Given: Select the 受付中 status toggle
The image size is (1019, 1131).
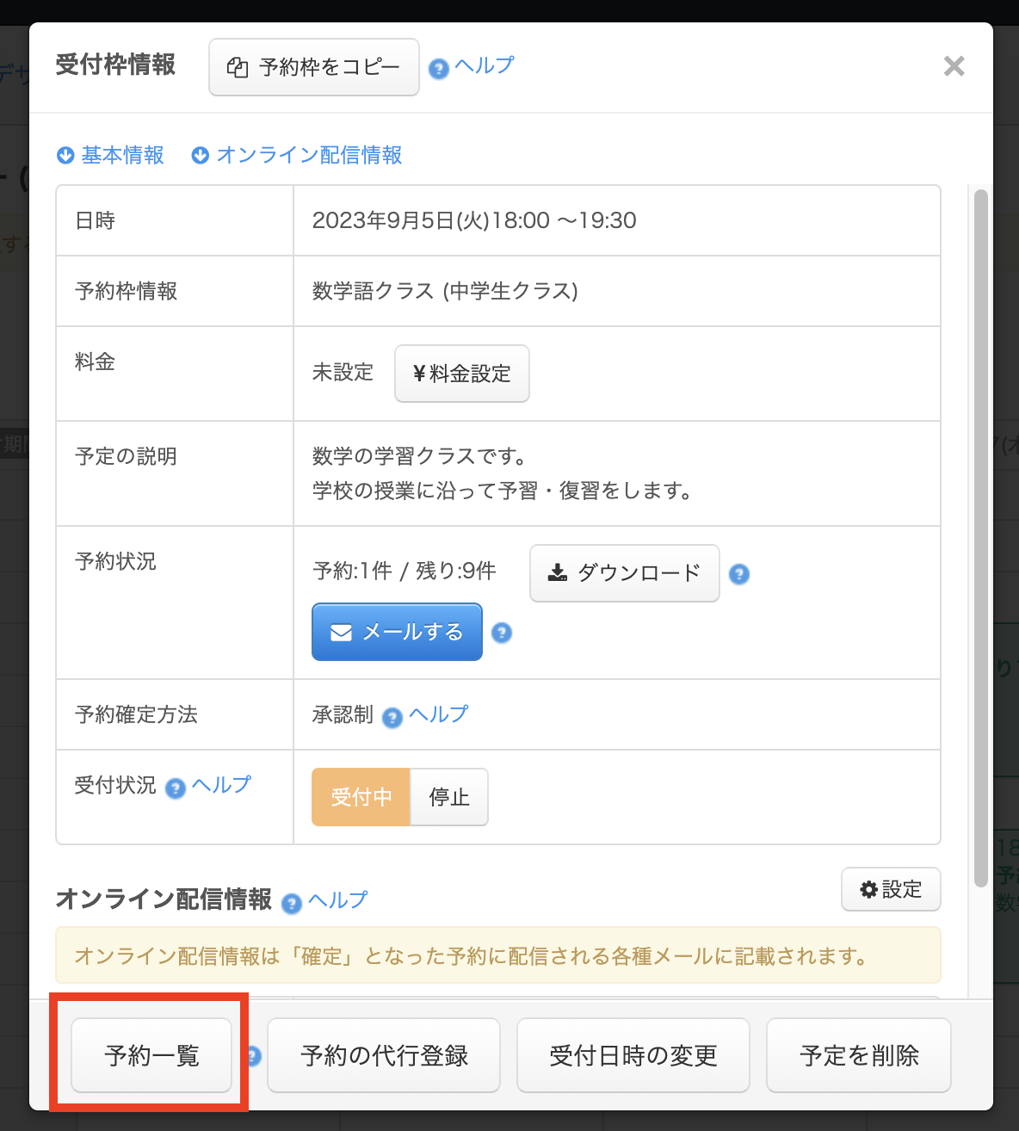Looking at the screenshot, I should (x=361, y=797).
